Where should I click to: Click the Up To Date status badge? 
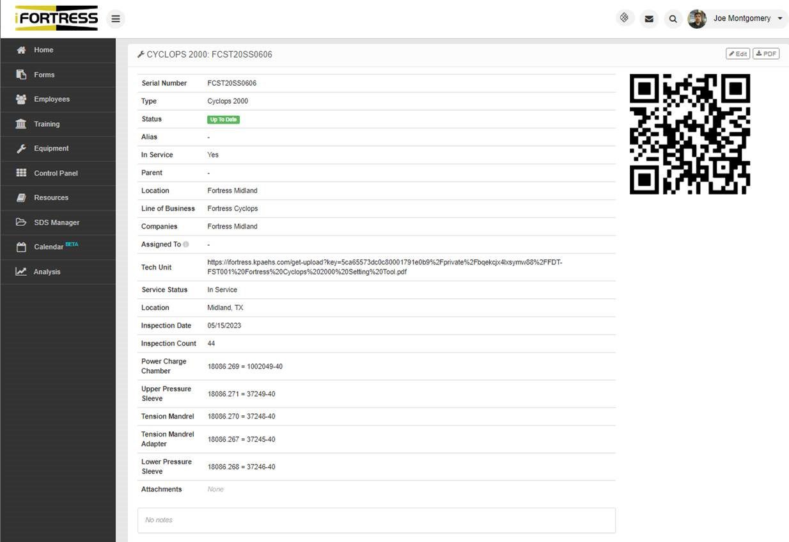(223, 120)
